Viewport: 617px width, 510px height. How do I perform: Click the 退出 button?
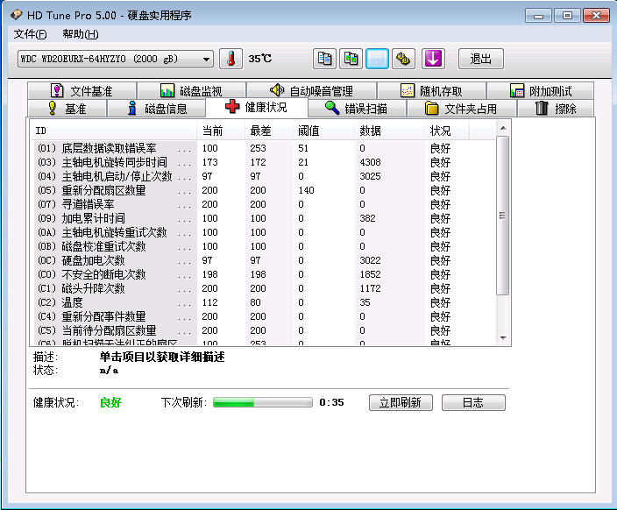[481, 59]
